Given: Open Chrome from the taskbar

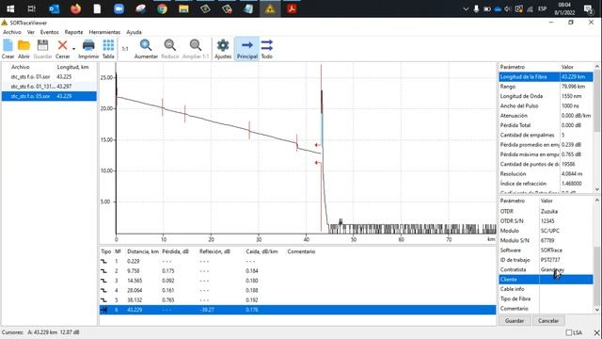Looking at the screenshot, I should (162, 8).
